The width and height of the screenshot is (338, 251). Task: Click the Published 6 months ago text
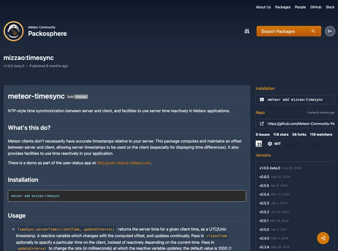(x=49, y=66)
